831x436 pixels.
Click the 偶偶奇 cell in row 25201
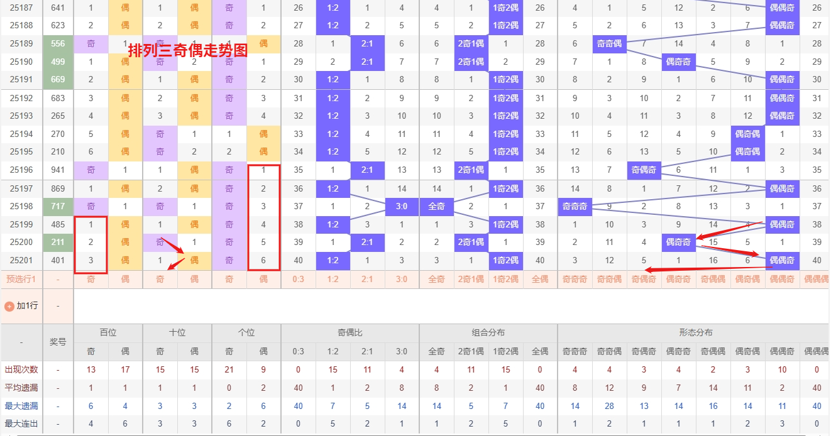[783, 260]
